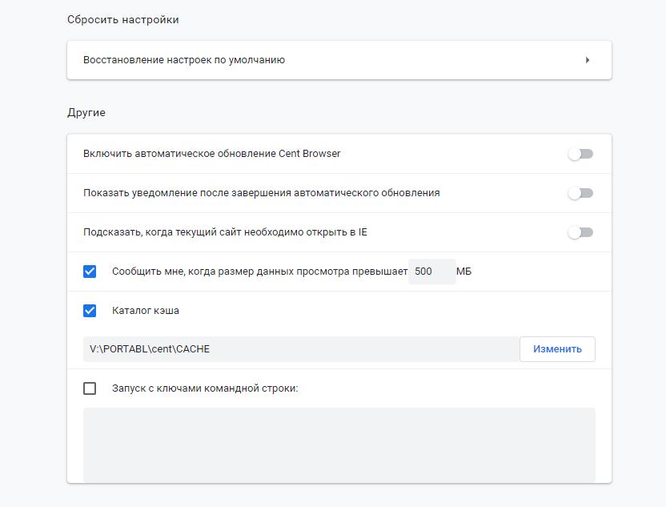Uncheck the Каталог кэша checkbox
The height and width of the screenshot is (507, 666).
(x=90, y=311)
